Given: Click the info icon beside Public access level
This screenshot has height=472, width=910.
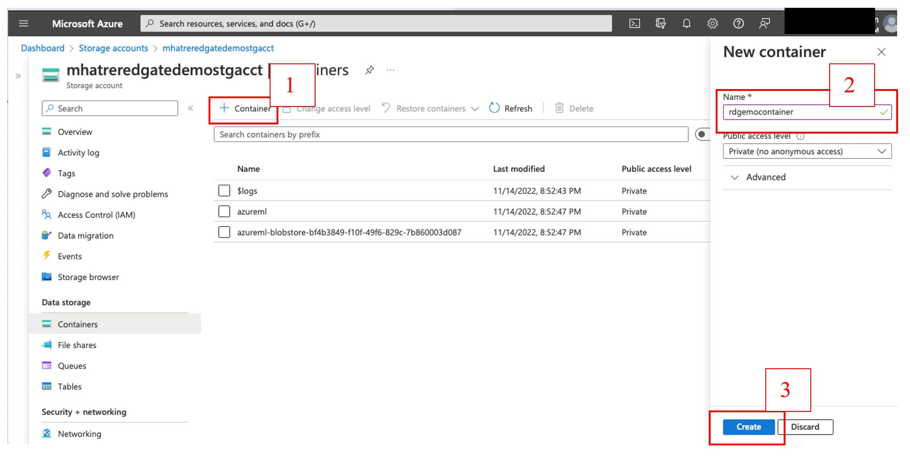Looking at the screenshot, I should coord(800,136).
